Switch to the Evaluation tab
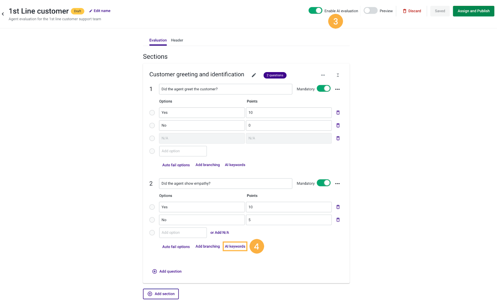The image size is (497, 302). [158, 40]
